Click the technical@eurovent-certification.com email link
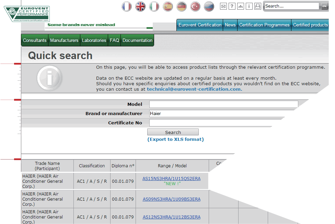The height and width of the screenshot is (224, 335). (x=194, y=89)
